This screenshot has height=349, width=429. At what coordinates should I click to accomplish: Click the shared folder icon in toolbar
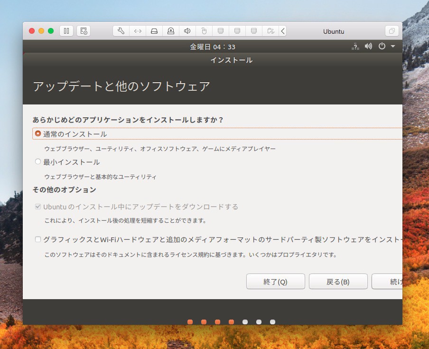click(270, 31)
